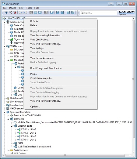This screenshot has height=159, width=137.
Task: Open the Tools menu
Action: [x=29, y=8]
